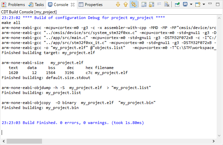
Task: Click Display Selected Console monitor icon
Action: click(185, 4)
